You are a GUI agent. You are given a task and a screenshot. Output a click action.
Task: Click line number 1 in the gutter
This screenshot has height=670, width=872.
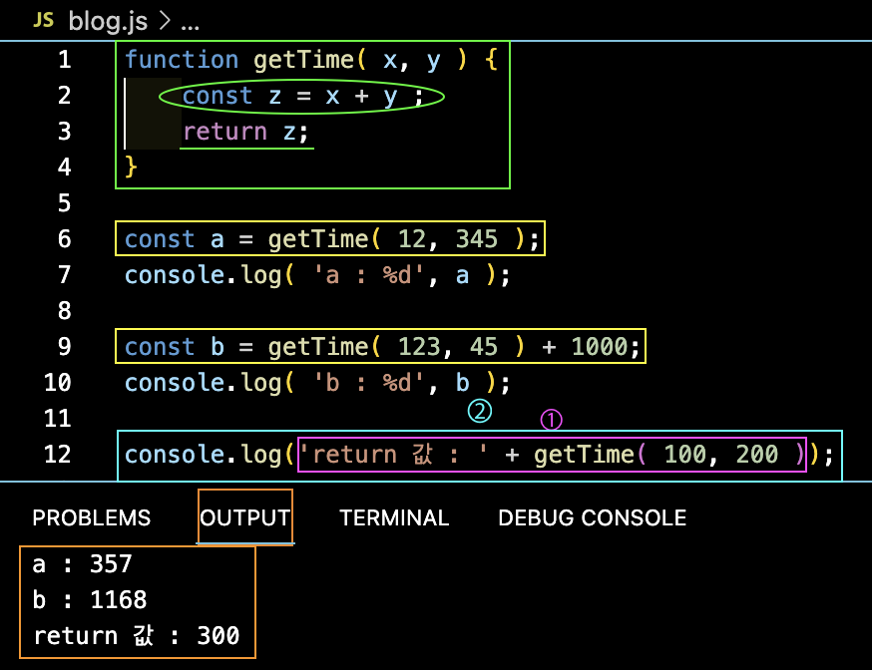65,60
